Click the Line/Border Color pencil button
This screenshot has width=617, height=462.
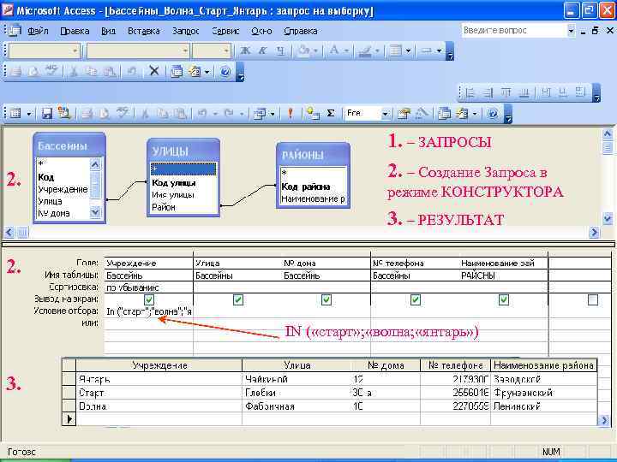(365, 50)
